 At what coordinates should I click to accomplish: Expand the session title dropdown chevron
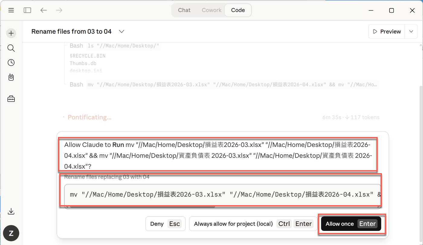coord(121,31)
